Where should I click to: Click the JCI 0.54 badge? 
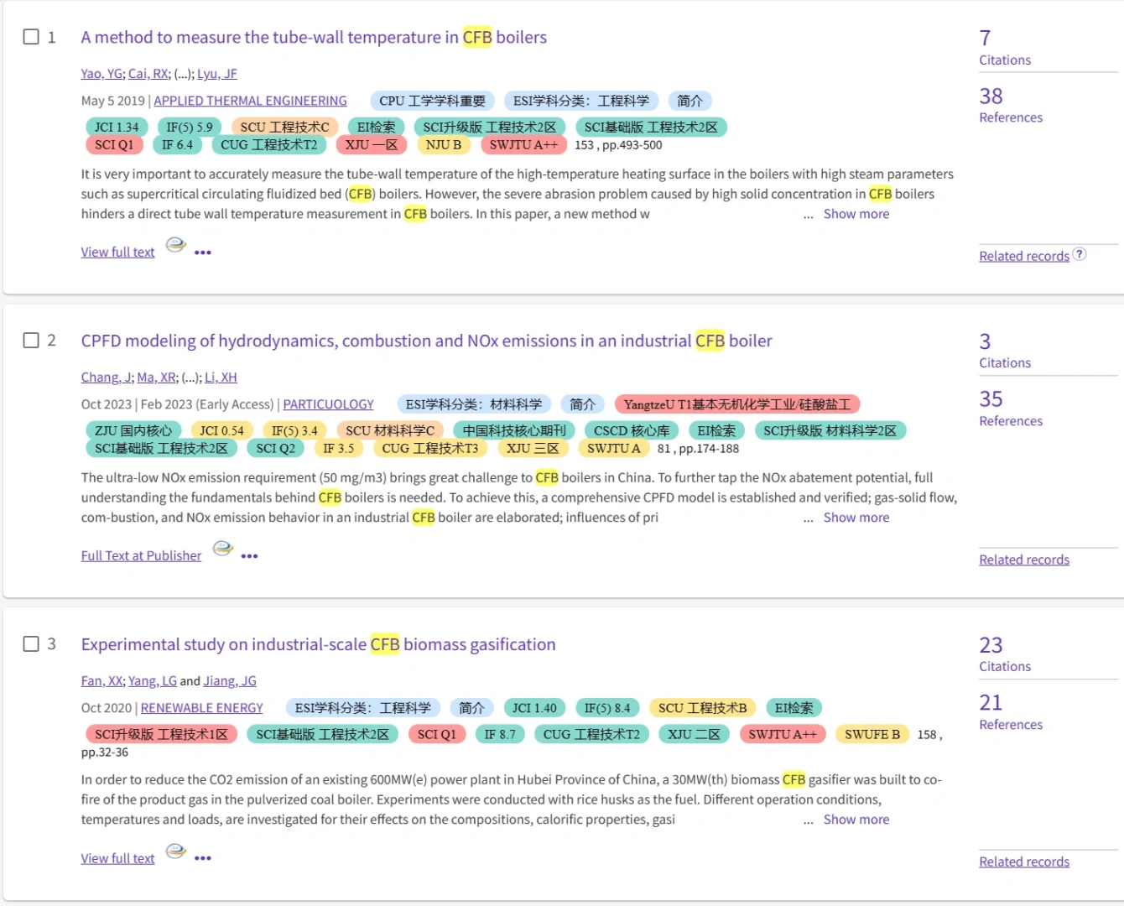coord(221,431)
